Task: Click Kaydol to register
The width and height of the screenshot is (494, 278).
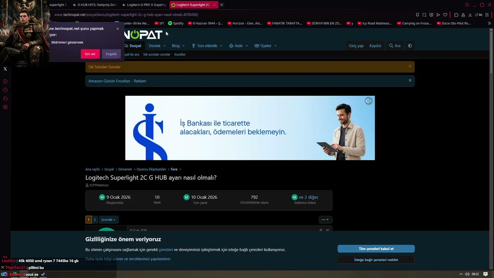Action: coord(375,46)
